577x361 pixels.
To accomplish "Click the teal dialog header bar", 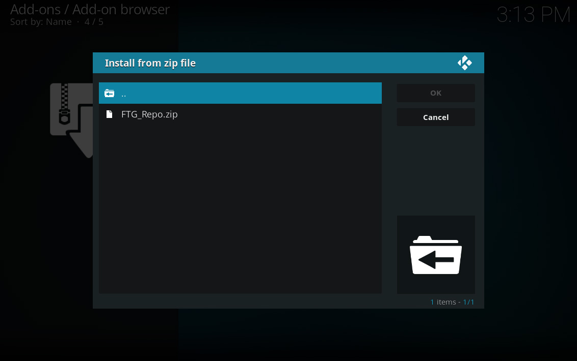I will (288, 63).
